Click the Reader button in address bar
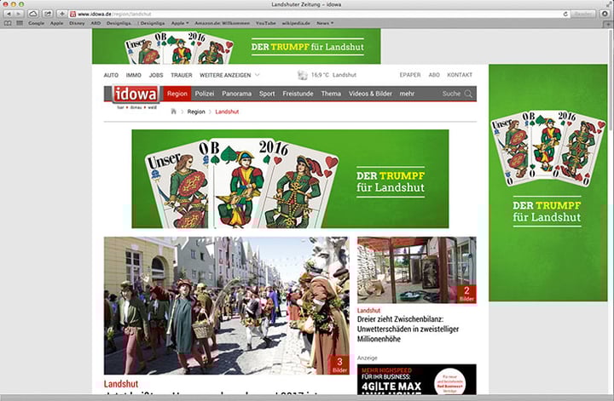The image size is (614, 401). point(582,14)
